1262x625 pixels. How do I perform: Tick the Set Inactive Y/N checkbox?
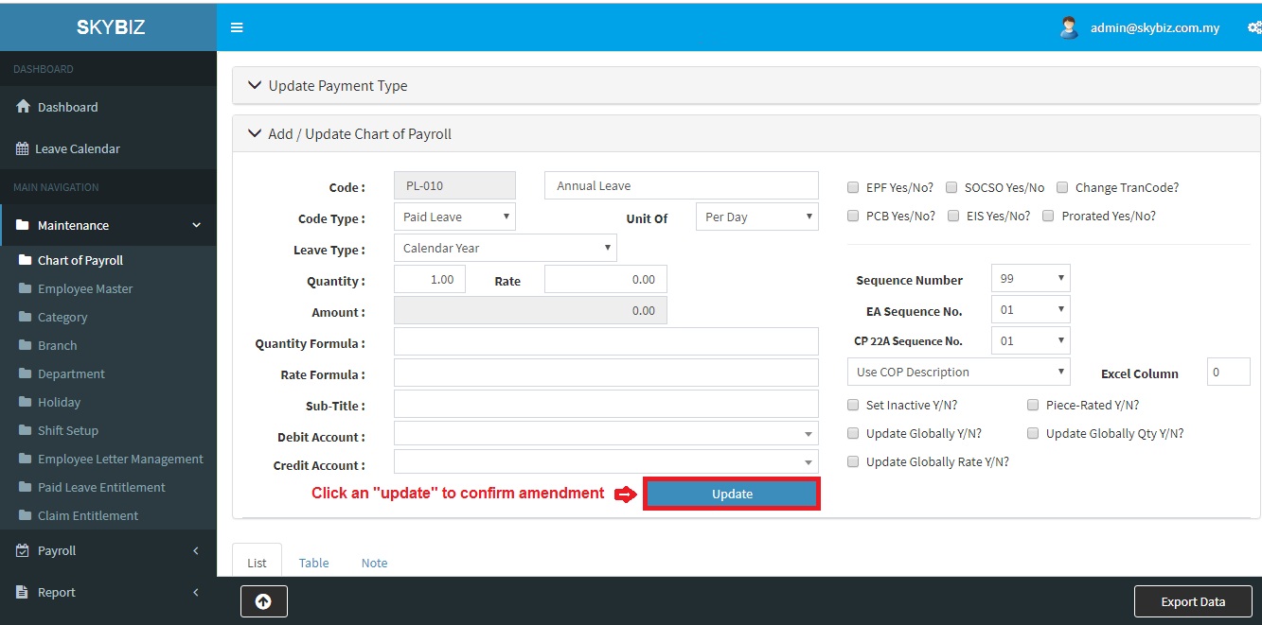coord(853,405)
